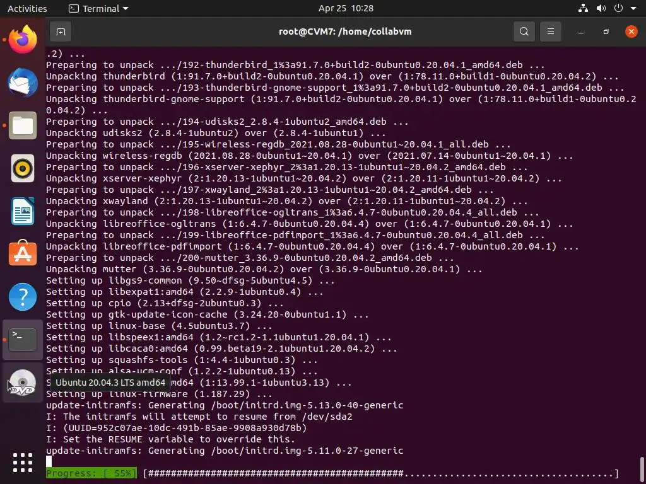Launch LibreOffice Writer from the dock

tap(23, 211)
